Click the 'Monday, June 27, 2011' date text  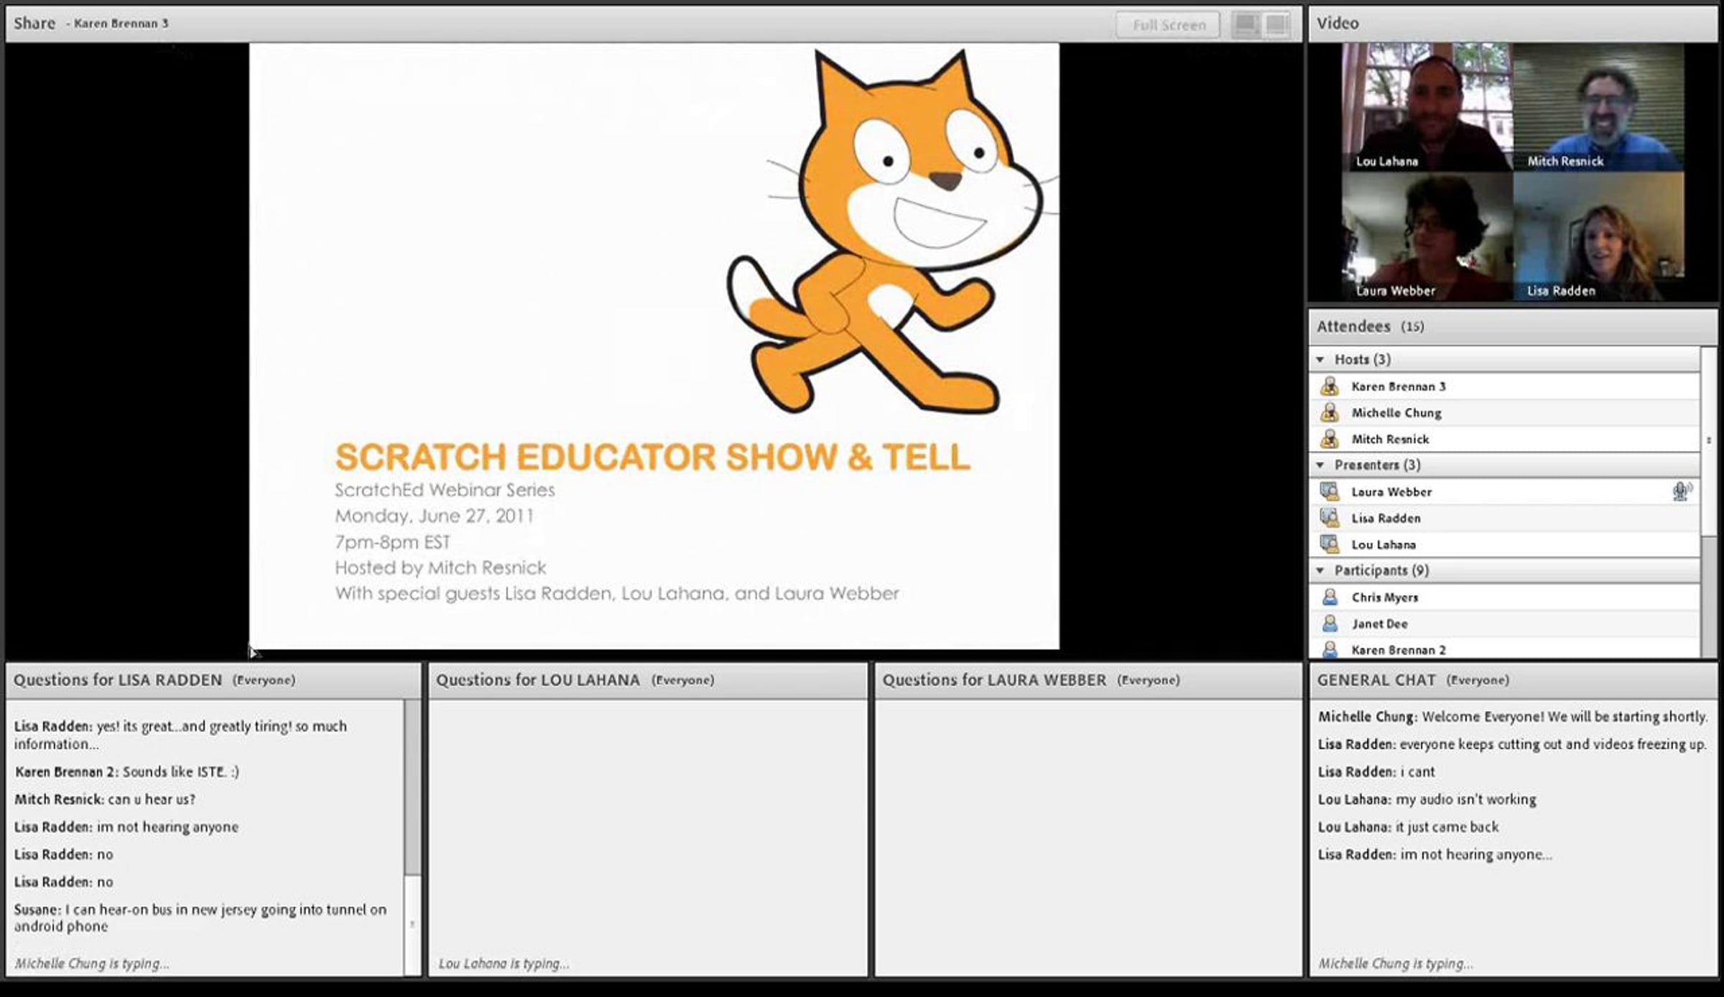coord(434,516)
